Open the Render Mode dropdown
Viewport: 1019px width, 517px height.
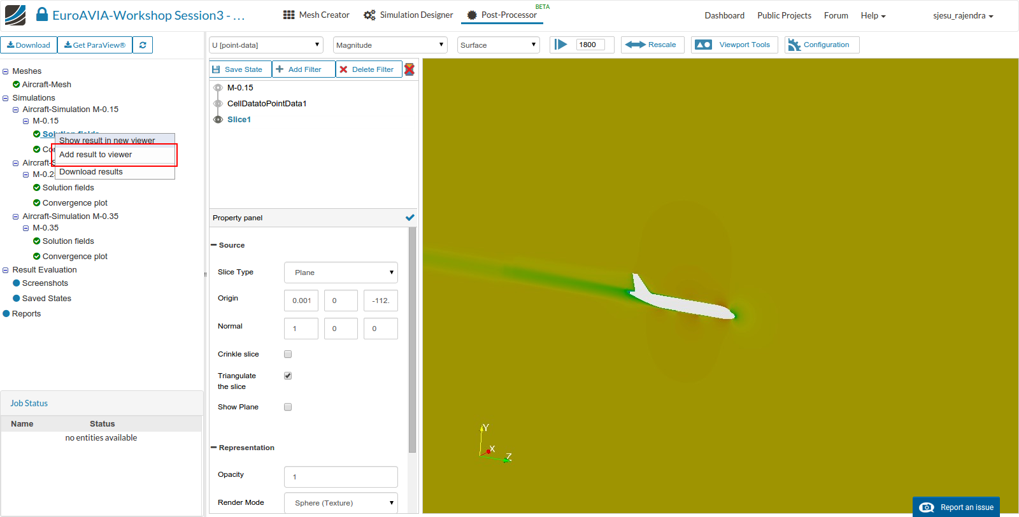[x=341, y=503]
